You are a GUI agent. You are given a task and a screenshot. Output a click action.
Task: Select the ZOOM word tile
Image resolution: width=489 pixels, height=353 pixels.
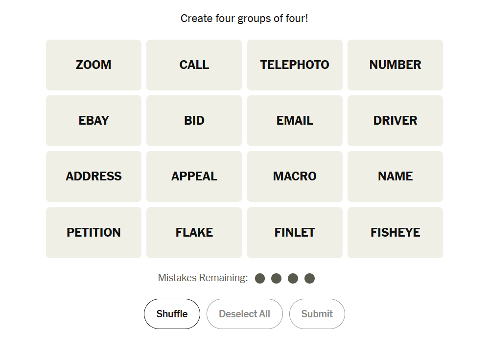coord(93,65)
